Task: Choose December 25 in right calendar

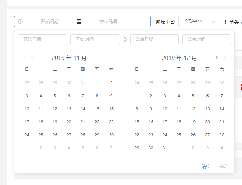Action: [179, 135]
